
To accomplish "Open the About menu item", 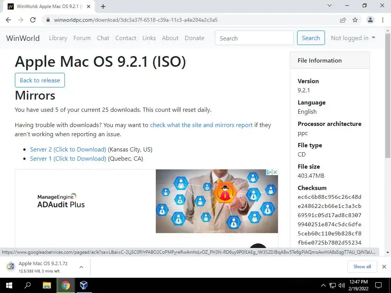I will pos(170,38).
